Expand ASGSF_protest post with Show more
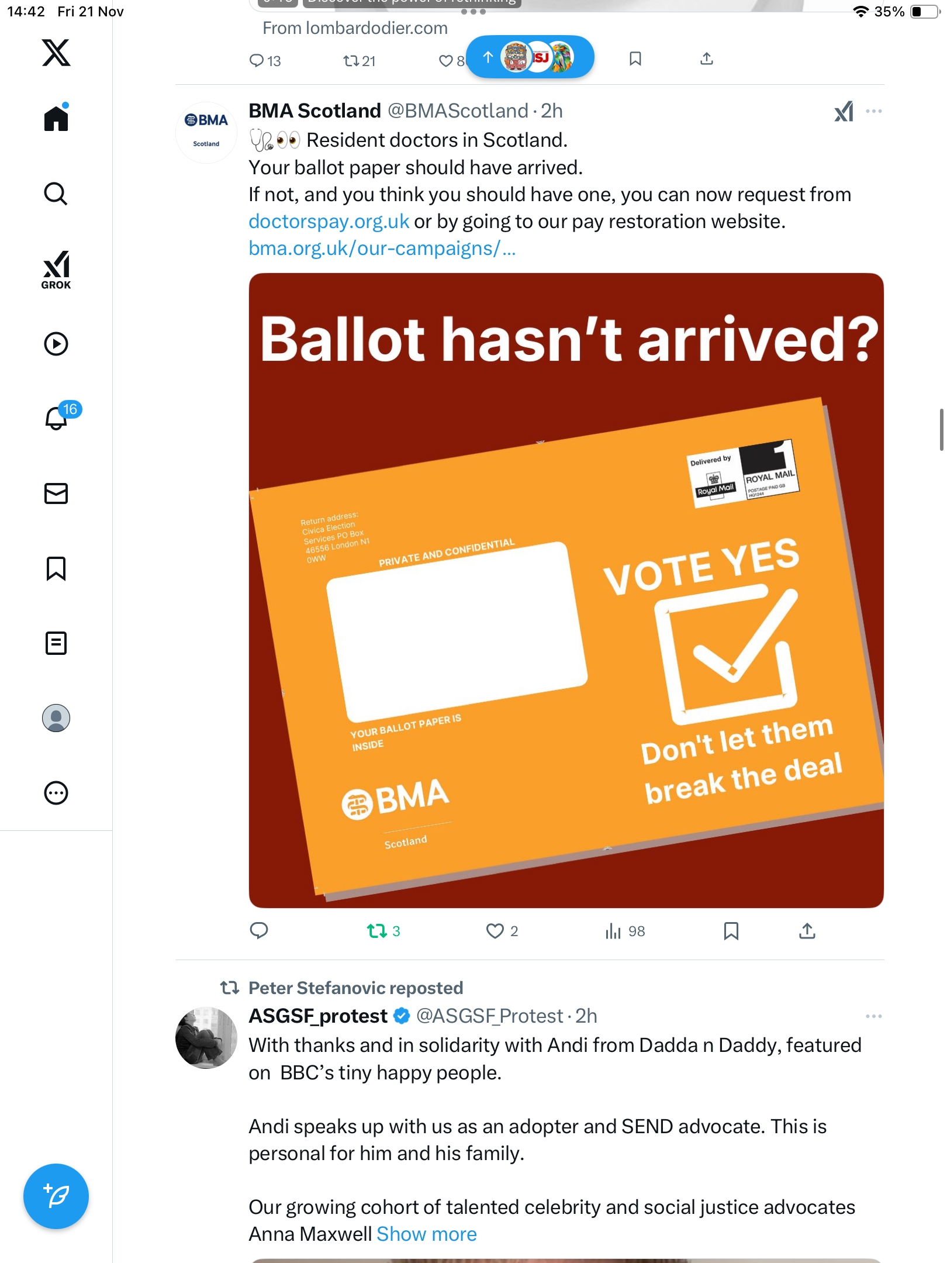This screenshot has width=947, height=1263. pyautogui.click(x=427, y=1234)
